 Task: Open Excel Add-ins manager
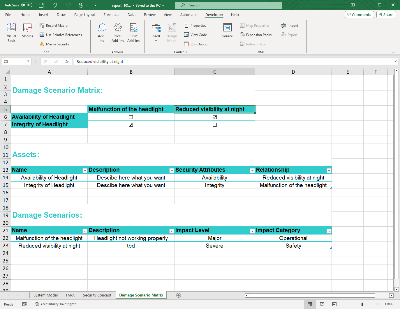(118, 33)
